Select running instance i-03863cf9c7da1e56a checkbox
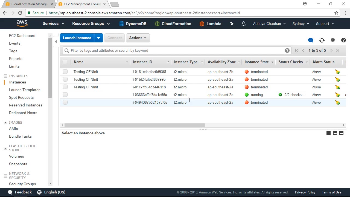The height and width of the screenshot is (197, 350). click(x=65, y=95)
